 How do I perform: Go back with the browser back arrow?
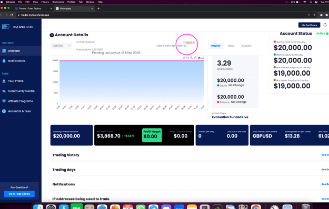(x=1, y=15)
